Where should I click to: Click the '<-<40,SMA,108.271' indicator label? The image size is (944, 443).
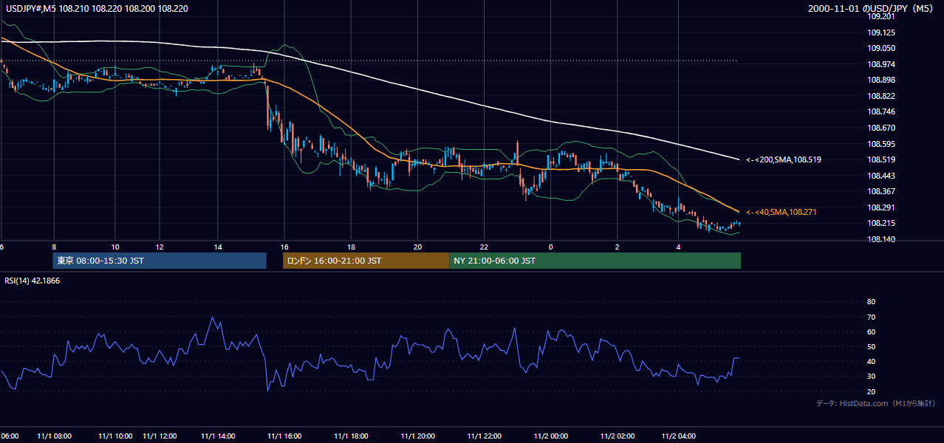[780, 212]
